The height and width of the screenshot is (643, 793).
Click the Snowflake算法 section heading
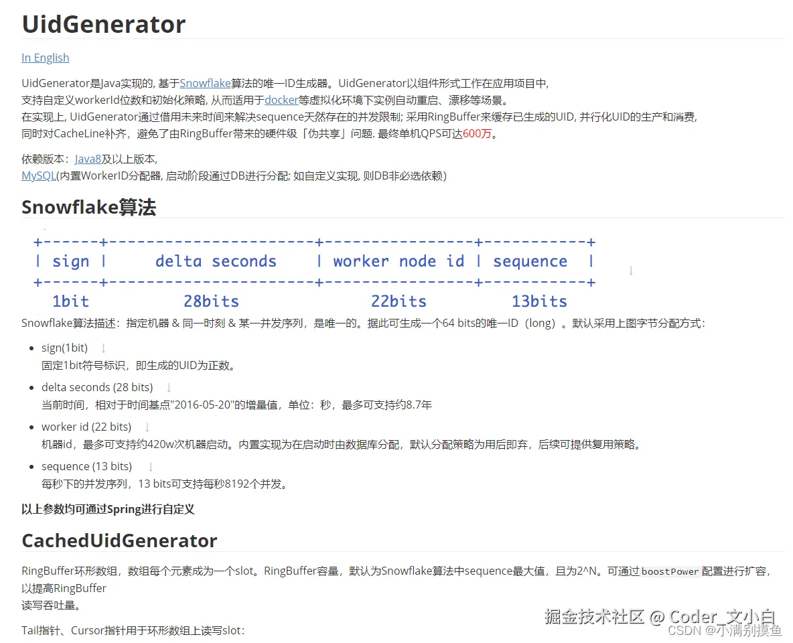(x=88, y=207)
